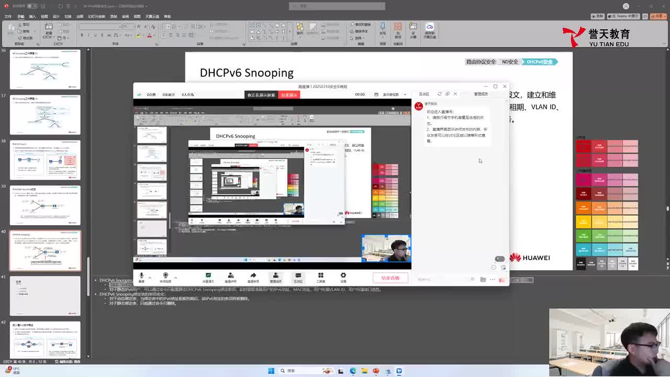Click the increase font size icon

[140, 27]
